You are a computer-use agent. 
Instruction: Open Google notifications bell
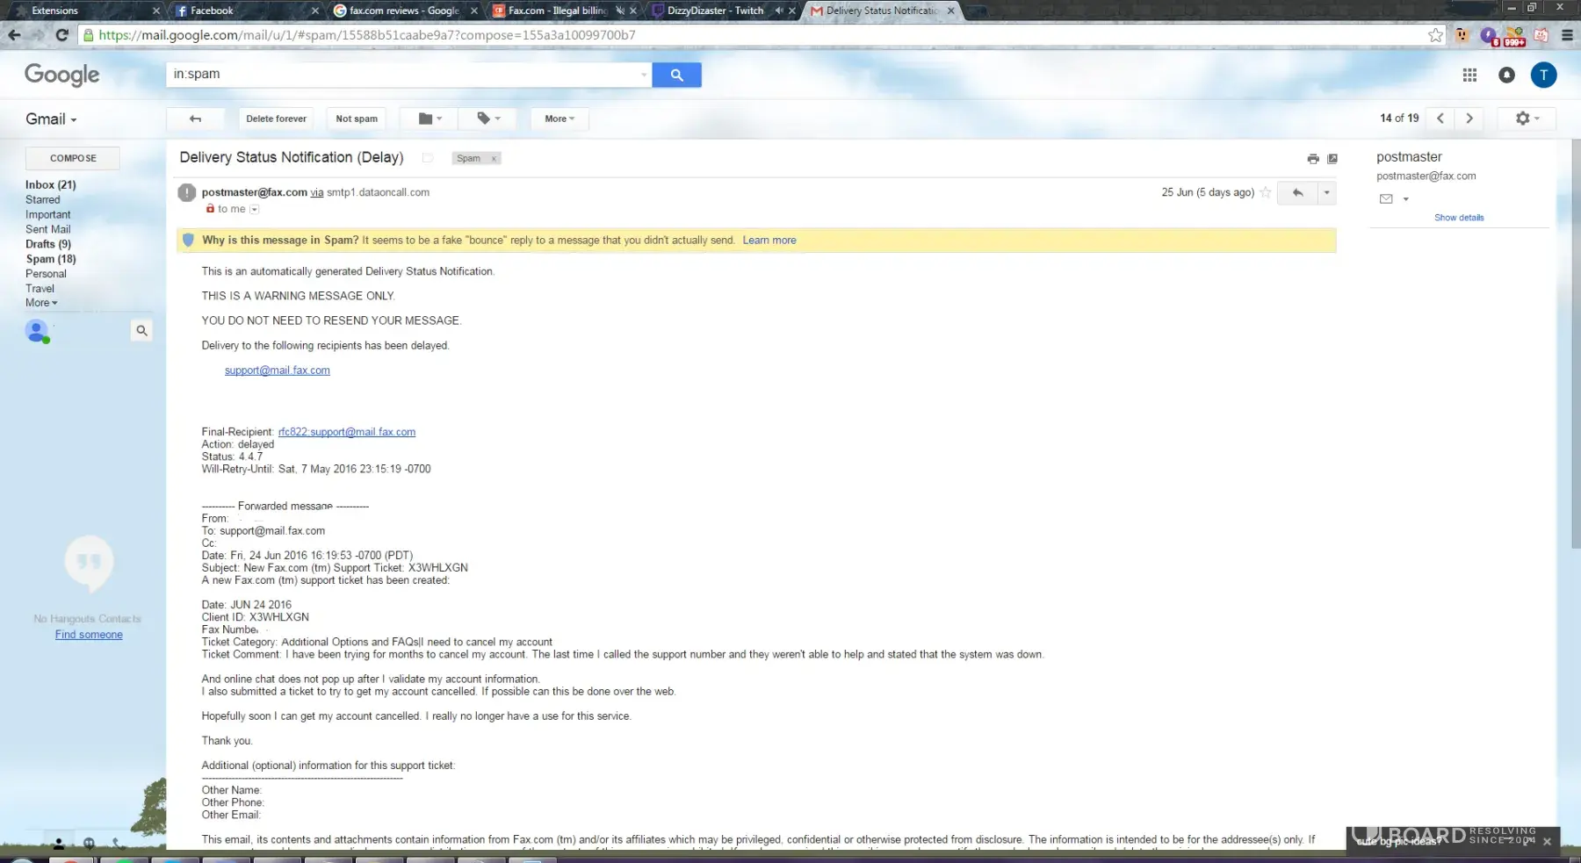click(x=1506, y=76)
